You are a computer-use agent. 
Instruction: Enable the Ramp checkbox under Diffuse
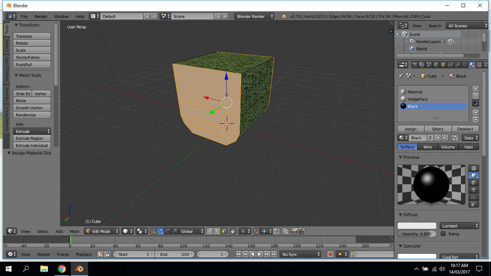click(x=443, y=234)
